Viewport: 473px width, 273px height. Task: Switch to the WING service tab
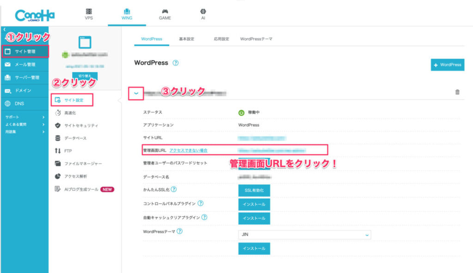pos(127,14)
